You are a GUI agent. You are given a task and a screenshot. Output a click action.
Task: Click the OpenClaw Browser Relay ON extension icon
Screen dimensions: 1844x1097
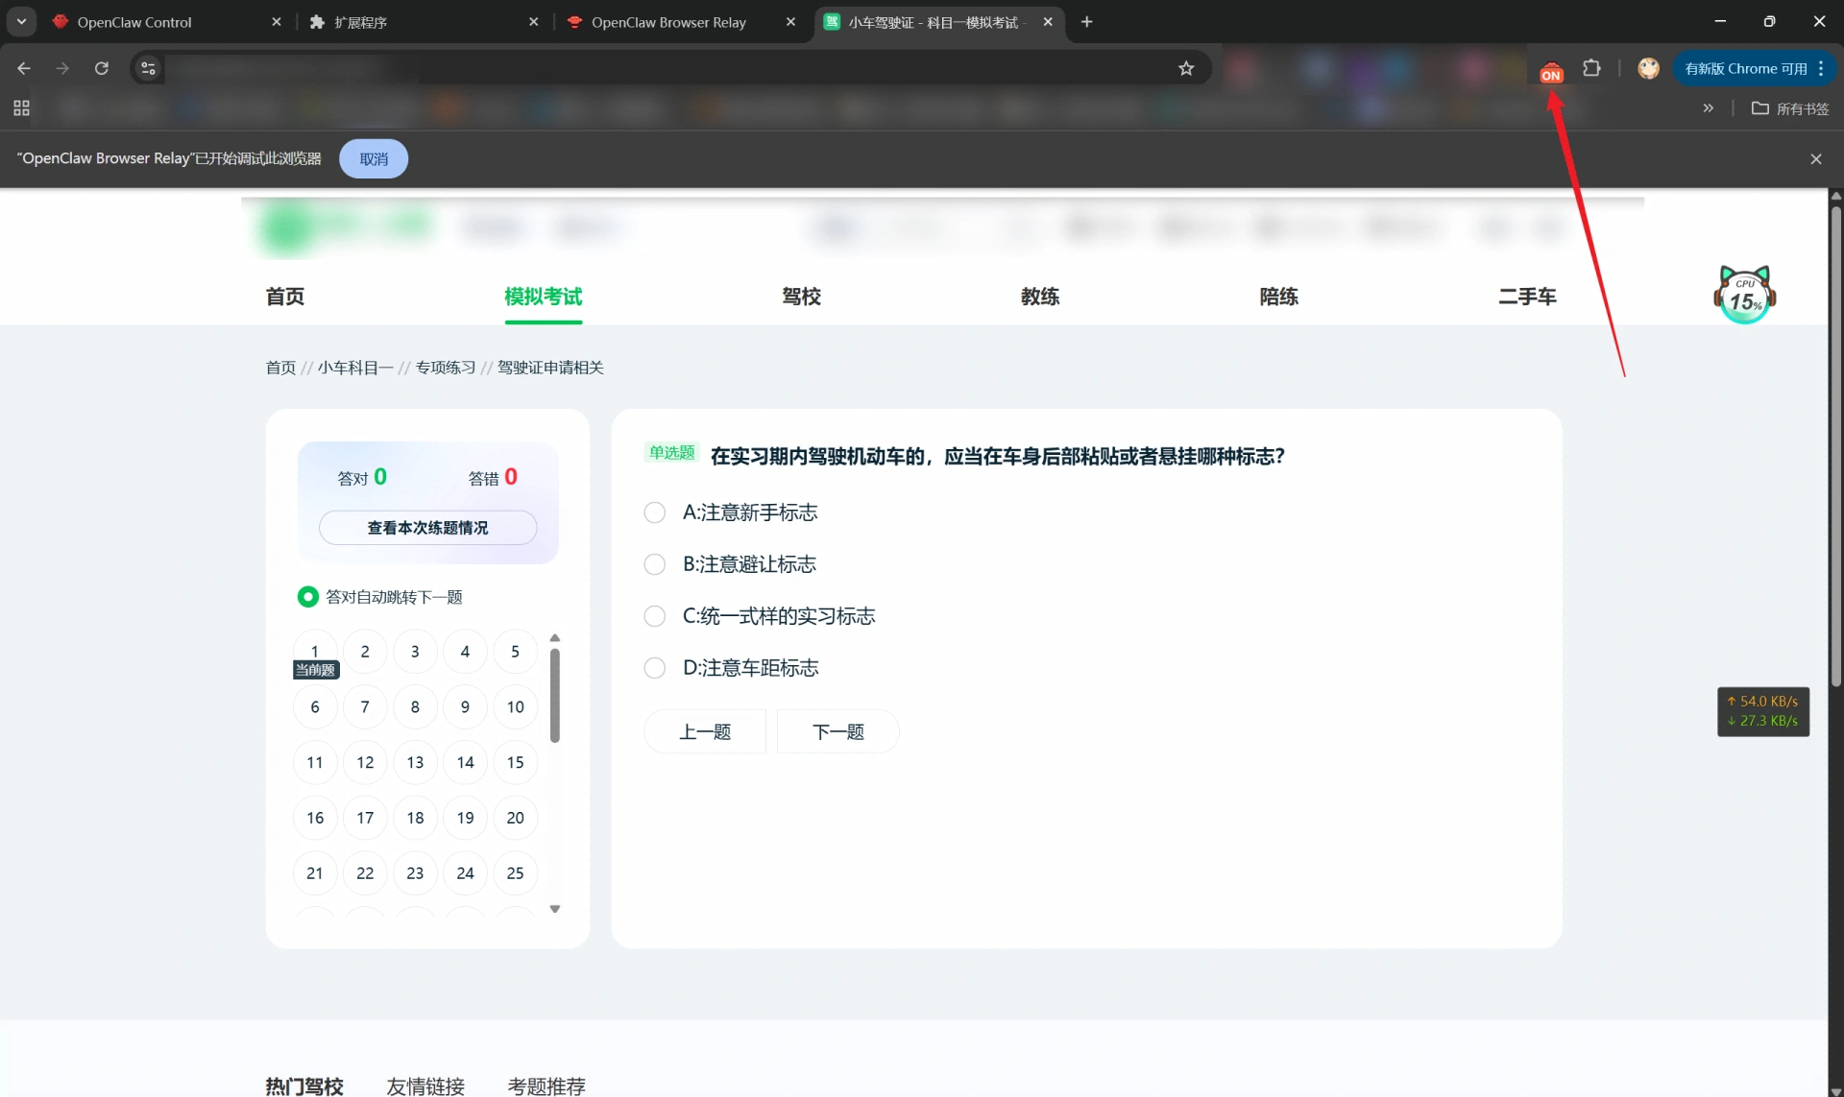pos(1550,72)
